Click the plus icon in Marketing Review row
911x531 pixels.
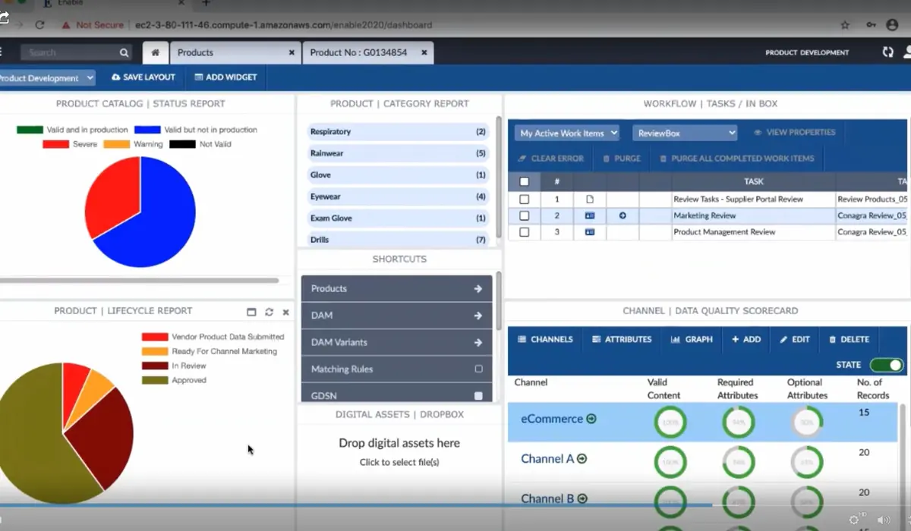[x=623, y=215]
